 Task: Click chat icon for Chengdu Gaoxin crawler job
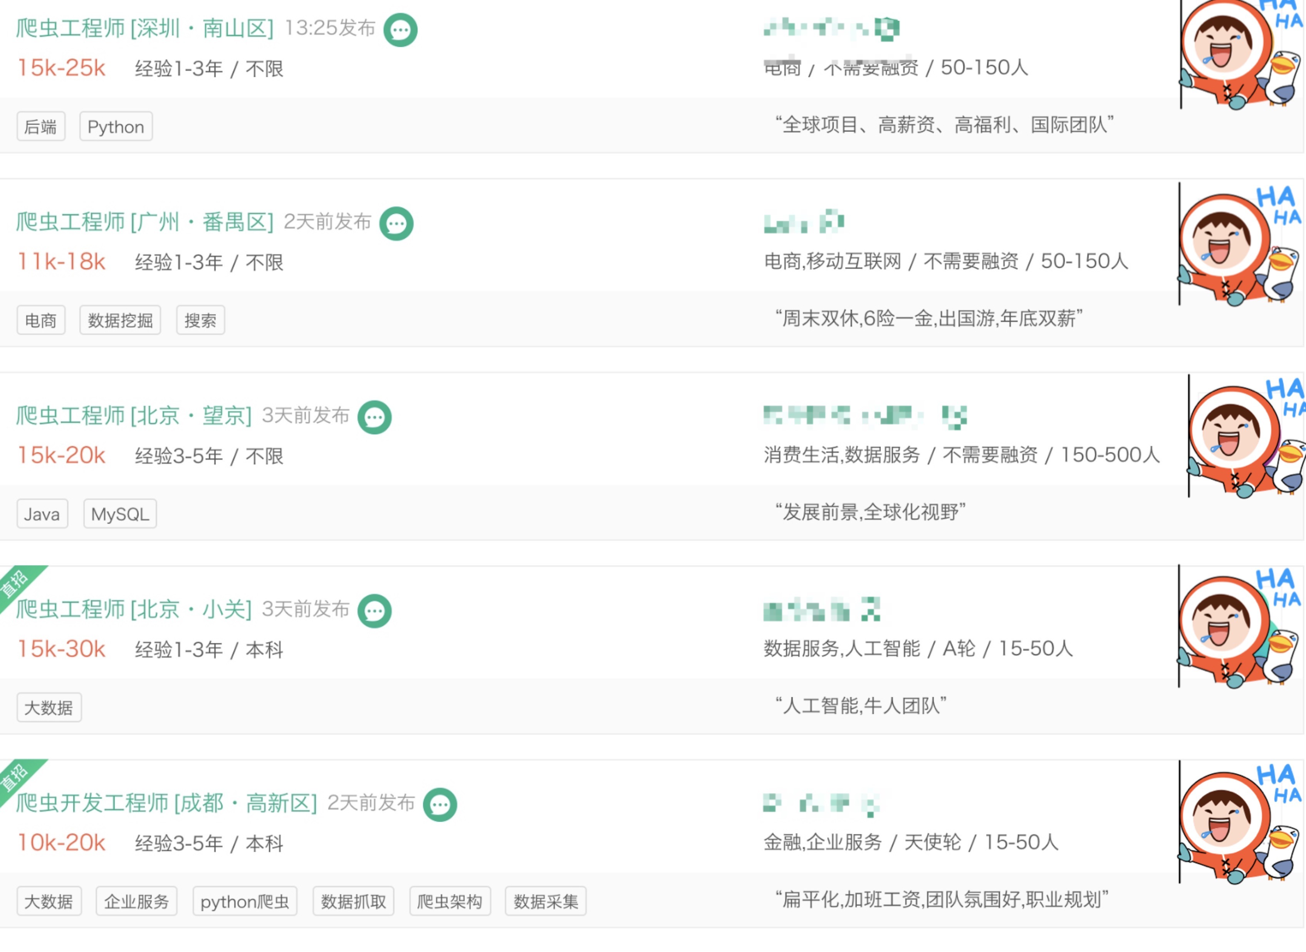point(440,805)
